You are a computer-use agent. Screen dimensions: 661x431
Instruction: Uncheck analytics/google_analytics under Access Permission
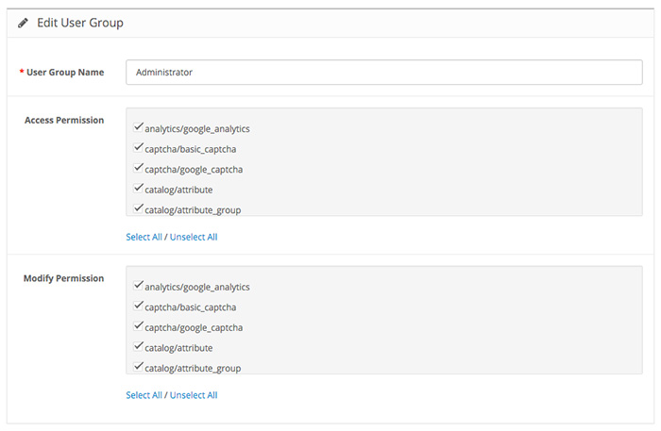point(138,126)
